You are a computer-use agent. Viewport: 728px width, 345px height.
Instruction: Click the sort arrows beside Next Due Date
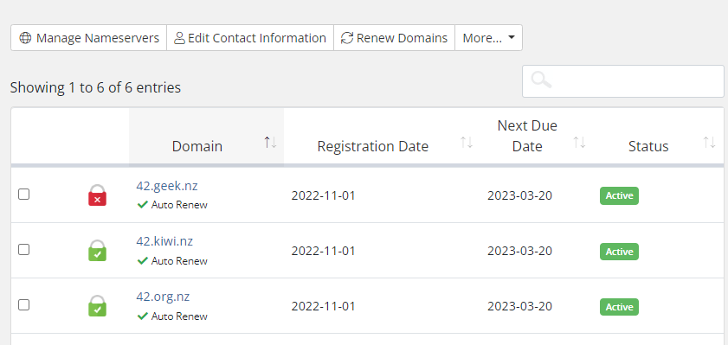(x=579, y=143)
